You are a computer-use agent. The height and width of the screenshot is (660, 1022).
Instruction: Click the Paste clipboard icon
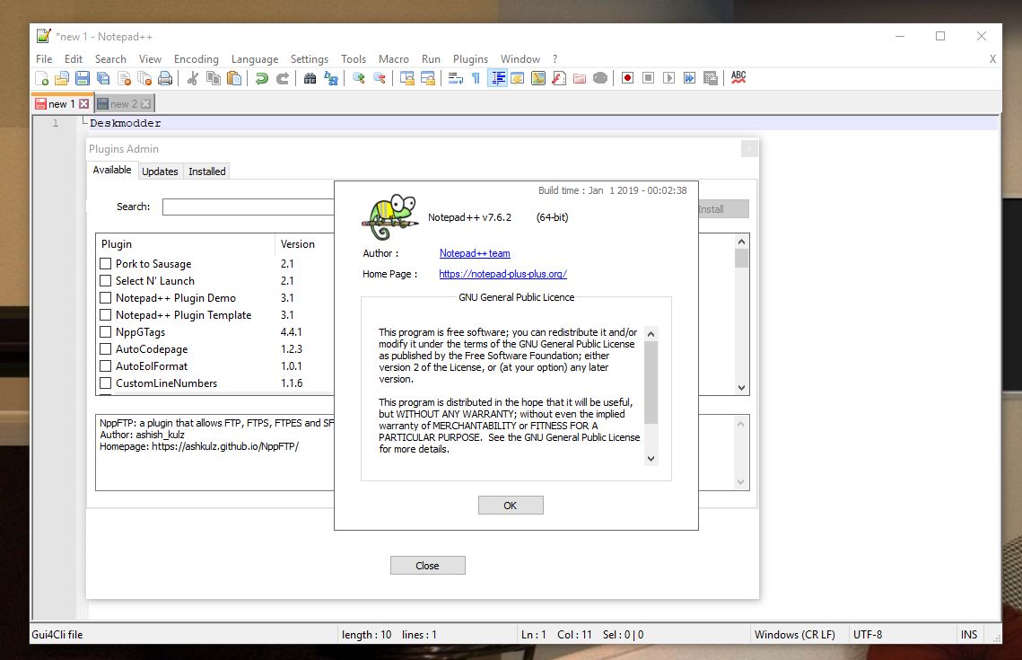(234, 78)
